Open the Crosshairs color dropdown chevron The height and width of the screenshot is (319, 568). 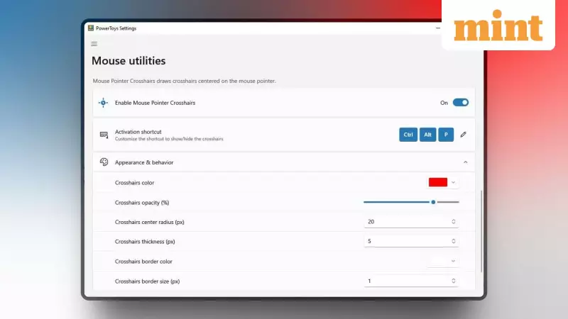point(454,182)
